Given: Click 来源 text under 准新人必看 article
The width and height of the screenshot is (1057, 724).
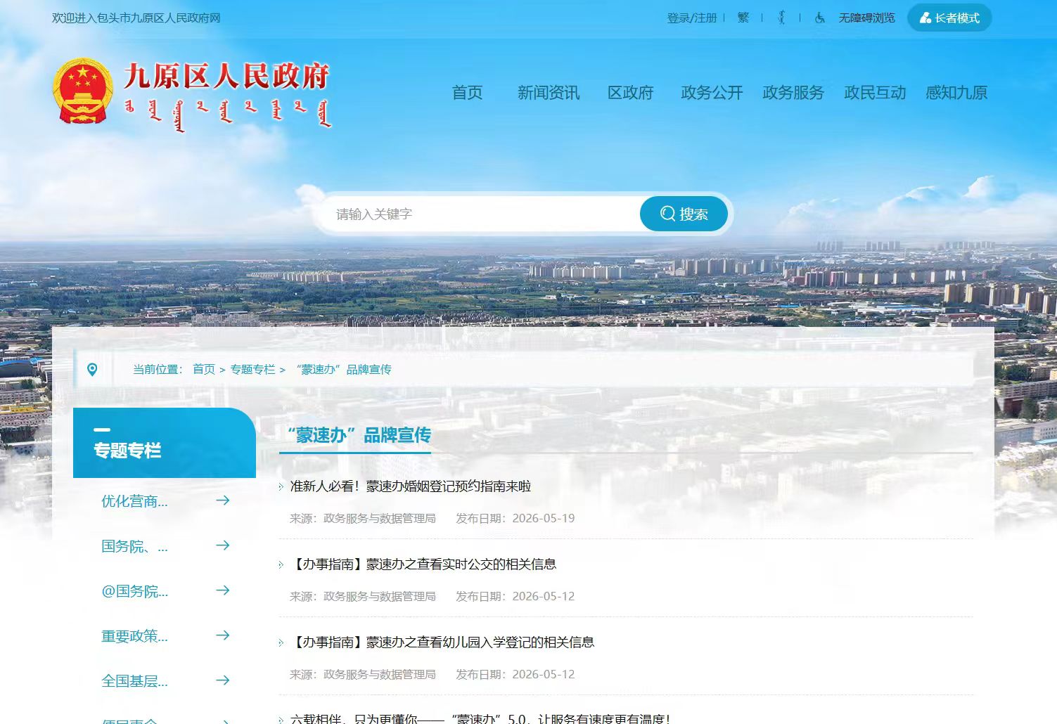Looking at the screenshot, I should (363, 519).
